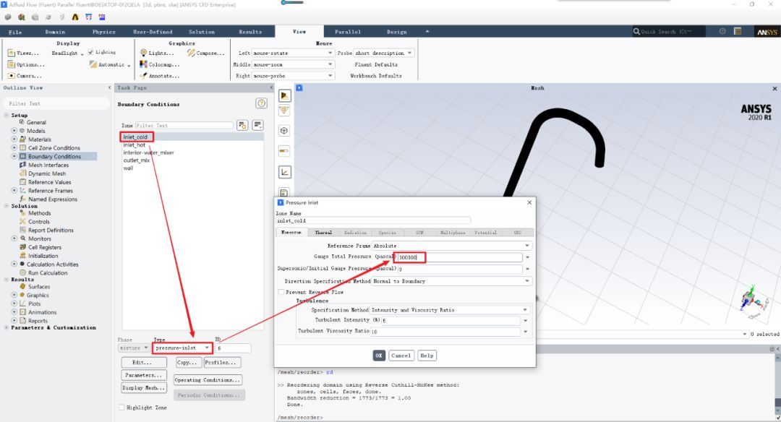Click the Display Mesh... button
This screenshot has height=422, width=781.
coord(144,387)
